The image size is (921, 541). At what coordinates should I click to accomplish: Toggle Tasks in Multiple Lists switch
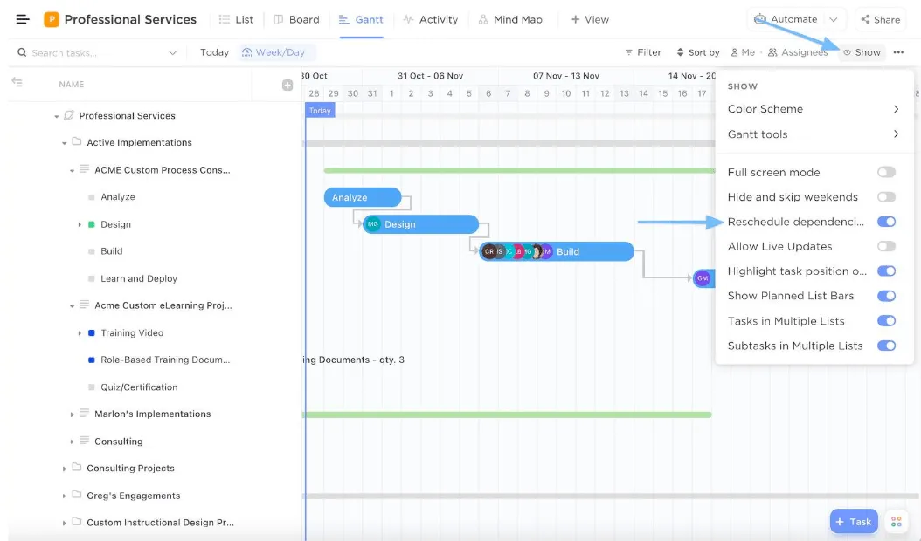(x=886, y=321)
